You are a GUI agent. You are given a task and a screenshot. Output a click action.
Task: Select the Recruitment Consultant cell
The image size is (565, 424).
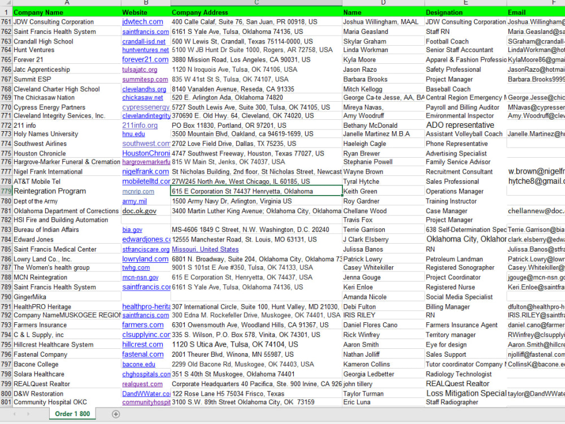466,172
